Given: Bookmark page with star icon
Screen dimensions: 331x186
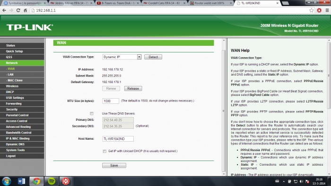Looking at the screenshot, I should coord(311,10).
